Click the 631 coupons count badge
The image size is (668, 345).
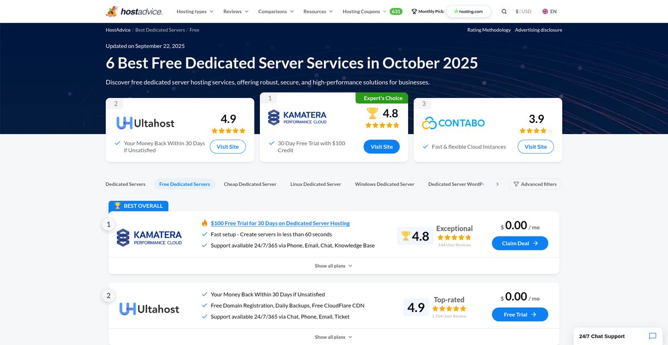pyautogui.click(x=396, y=11)
